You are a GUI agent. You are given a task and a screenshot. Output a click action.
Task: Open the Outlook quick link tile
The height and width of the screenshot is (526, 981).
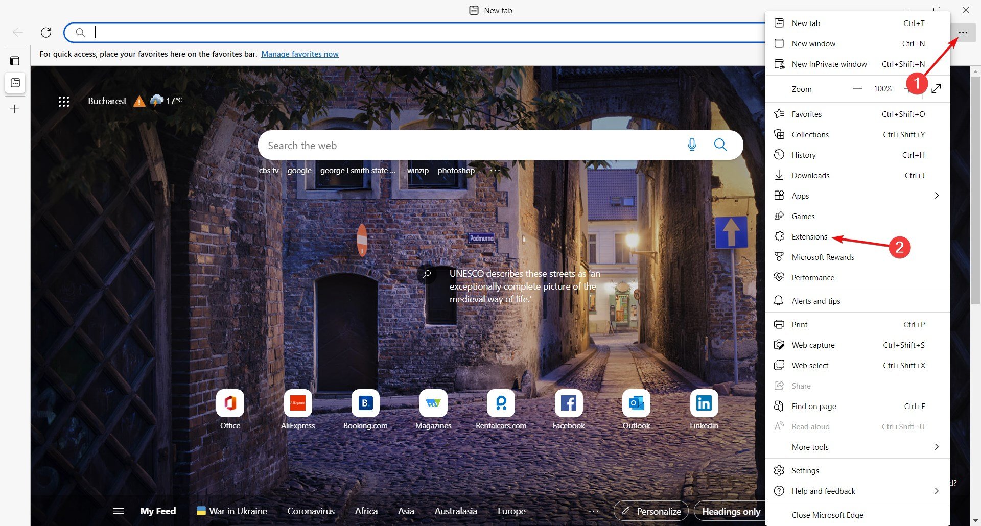636,410
